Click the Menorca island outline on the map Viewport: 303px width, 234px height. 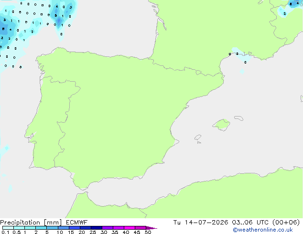coord(239,118)
